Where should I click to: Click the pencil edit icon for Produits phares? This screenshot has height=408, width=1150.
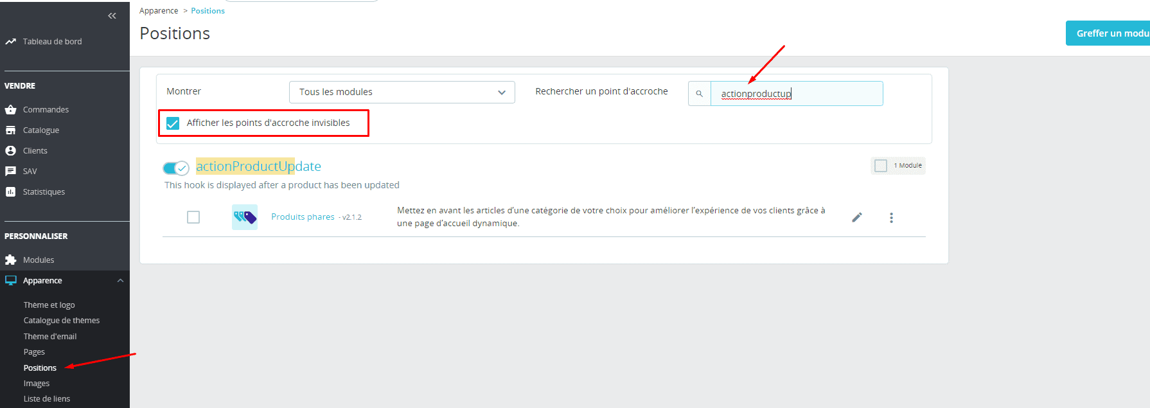[x=856, y=218]
